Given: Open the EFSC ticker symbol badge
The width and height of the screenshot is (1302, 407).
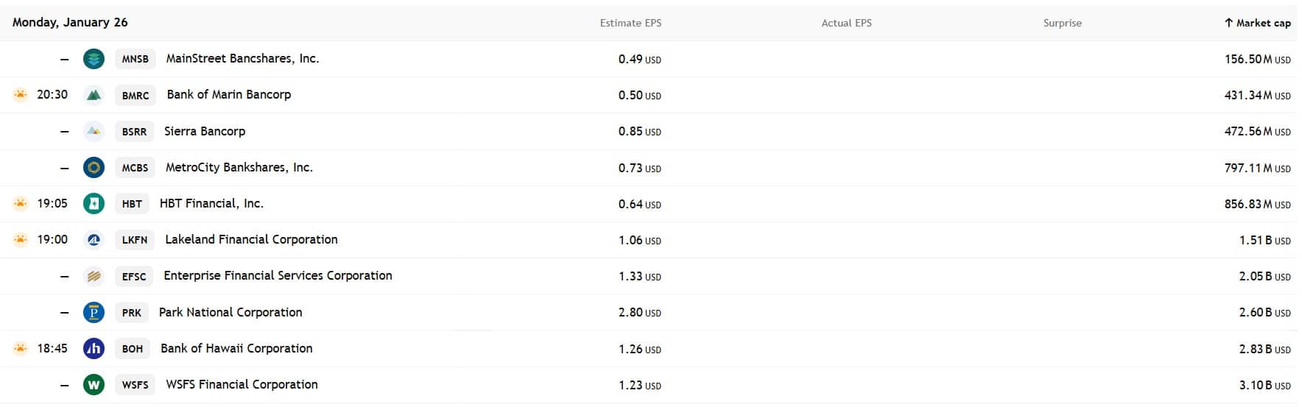Looking at the screenshot, I should 134,277.
